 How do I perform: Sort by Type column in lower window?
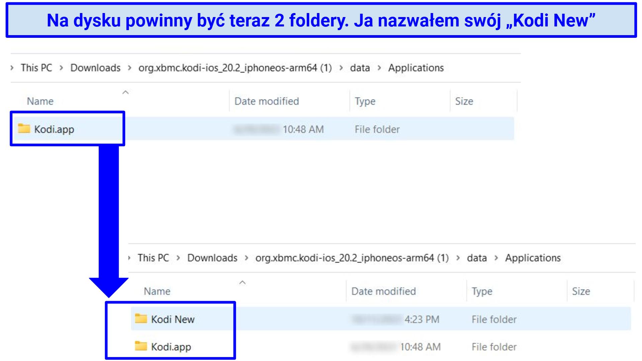[482, 291]
